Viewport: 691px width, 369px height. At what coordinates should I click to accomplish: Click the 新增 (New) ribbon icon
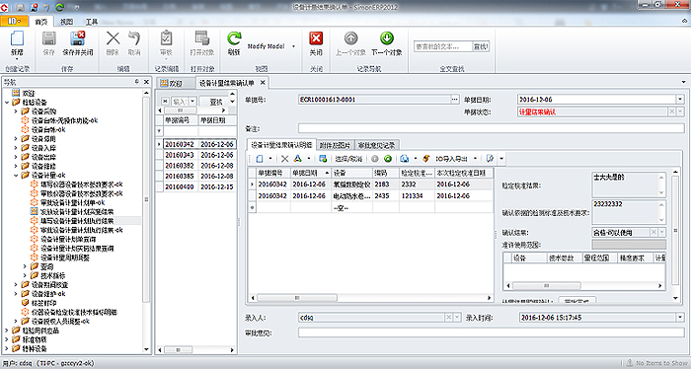click(x=17, y=38)
